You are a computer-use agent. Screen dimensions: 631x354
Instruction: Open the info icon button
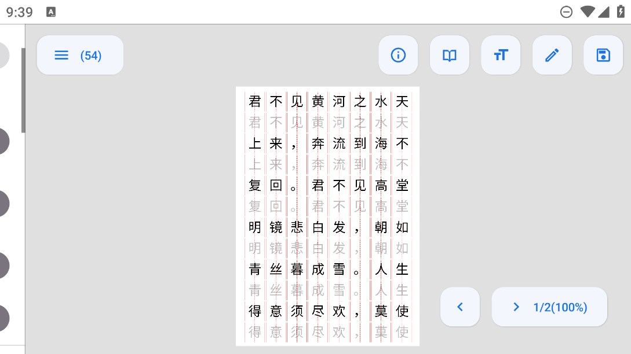click(398, 55)
